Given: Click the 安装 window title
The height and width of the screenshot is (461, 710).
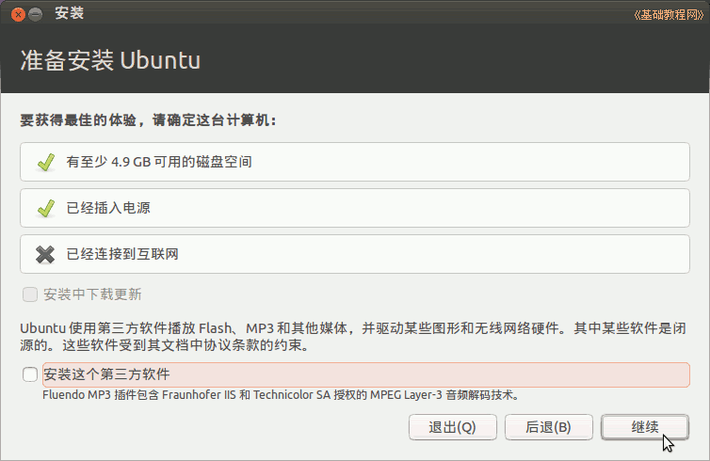Looking at the screenshot, I should (70, 13).
